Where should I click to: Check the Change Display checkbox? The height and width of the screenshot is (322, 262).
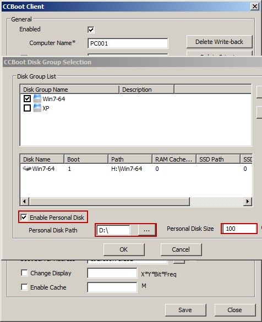tap(24, 273)
